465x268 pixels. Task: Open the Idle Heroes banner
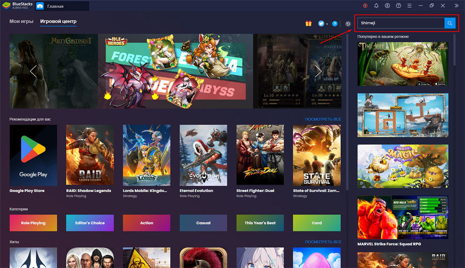click(176, 71)
